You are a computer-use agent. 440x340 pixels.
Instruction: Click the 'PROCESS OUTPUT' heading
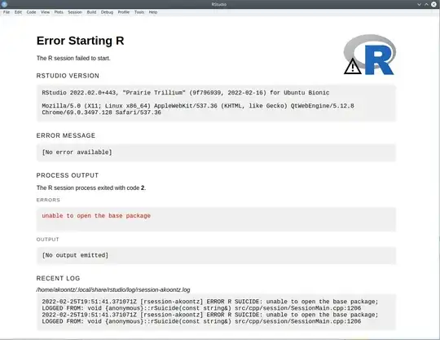(x=68, y=175)
